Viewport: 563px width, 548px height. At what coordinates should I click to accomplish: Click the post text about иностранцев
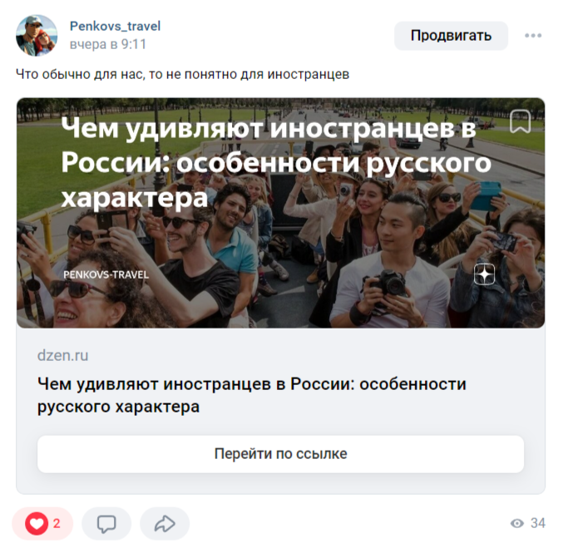click(182, 75)
